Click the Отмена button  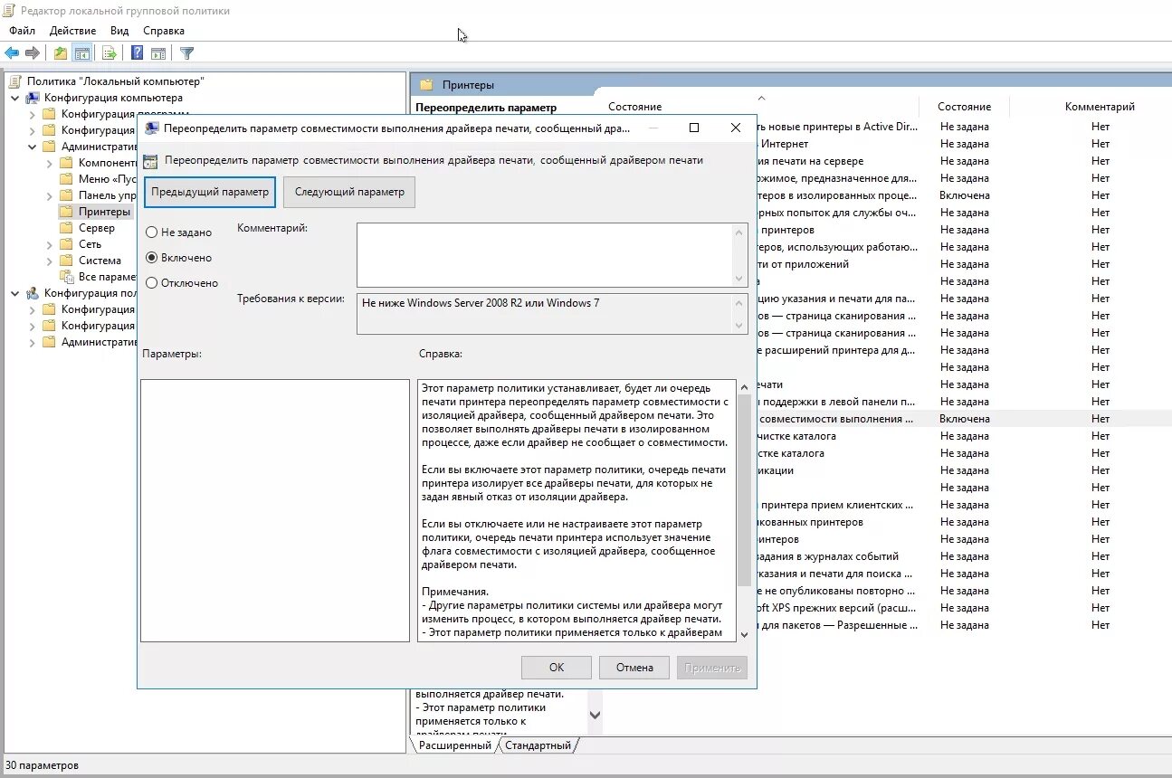click(634, 668)
